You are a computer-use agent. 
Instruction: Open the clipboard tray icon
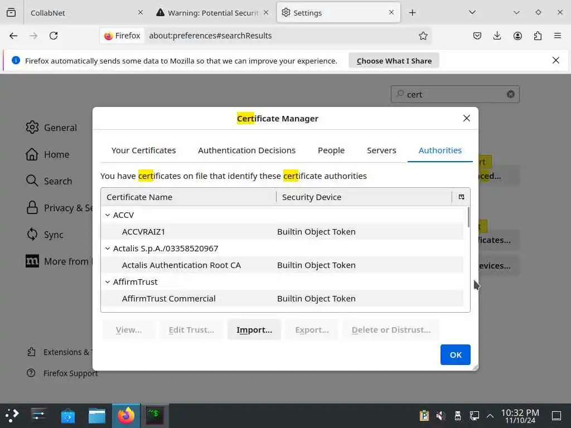424,416
